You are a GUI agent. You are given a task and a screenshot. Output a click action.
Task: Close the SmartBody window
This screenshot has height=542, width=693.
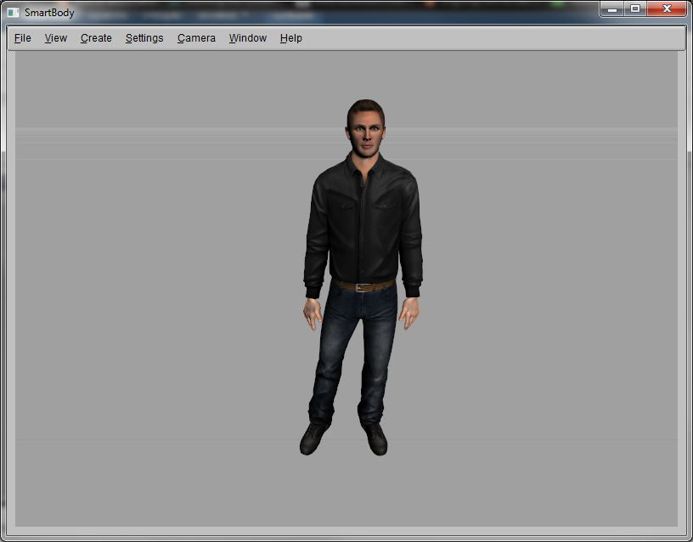point(667,8)
